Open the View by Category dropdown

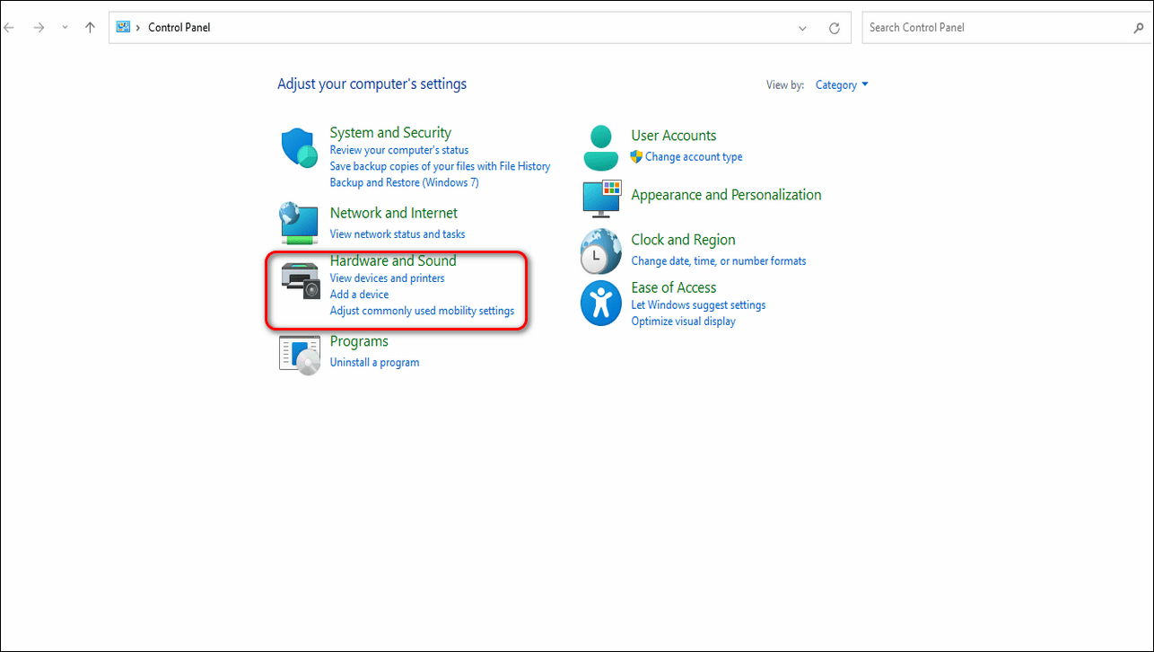pyautogui.click(x=842, y=85)
